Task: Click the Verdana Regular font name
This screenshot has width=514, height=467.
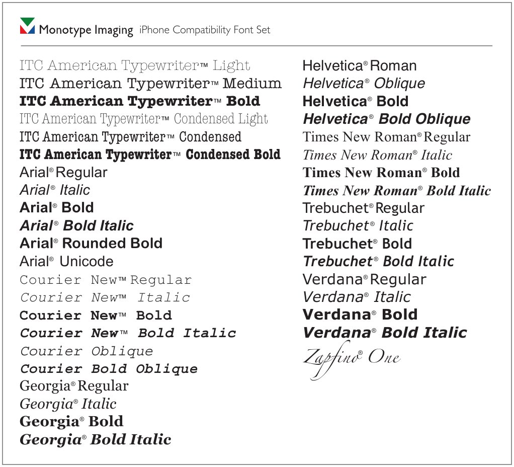Action: point(364,279)
